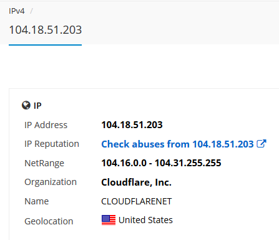Click the IP Address field label

(x=46, y=125)
